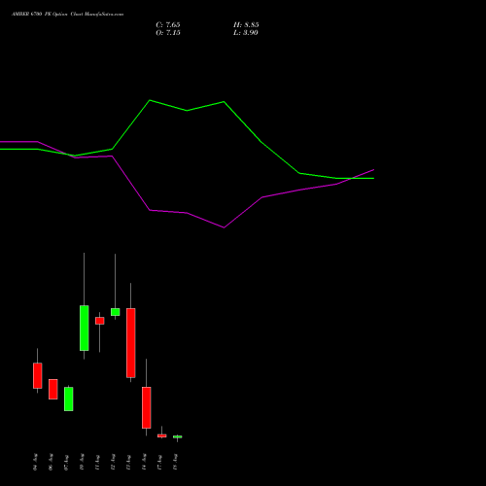Screen dimensions: 486x486
Task: Select the open value 'O: 7.15'
Action: point(168,33)
